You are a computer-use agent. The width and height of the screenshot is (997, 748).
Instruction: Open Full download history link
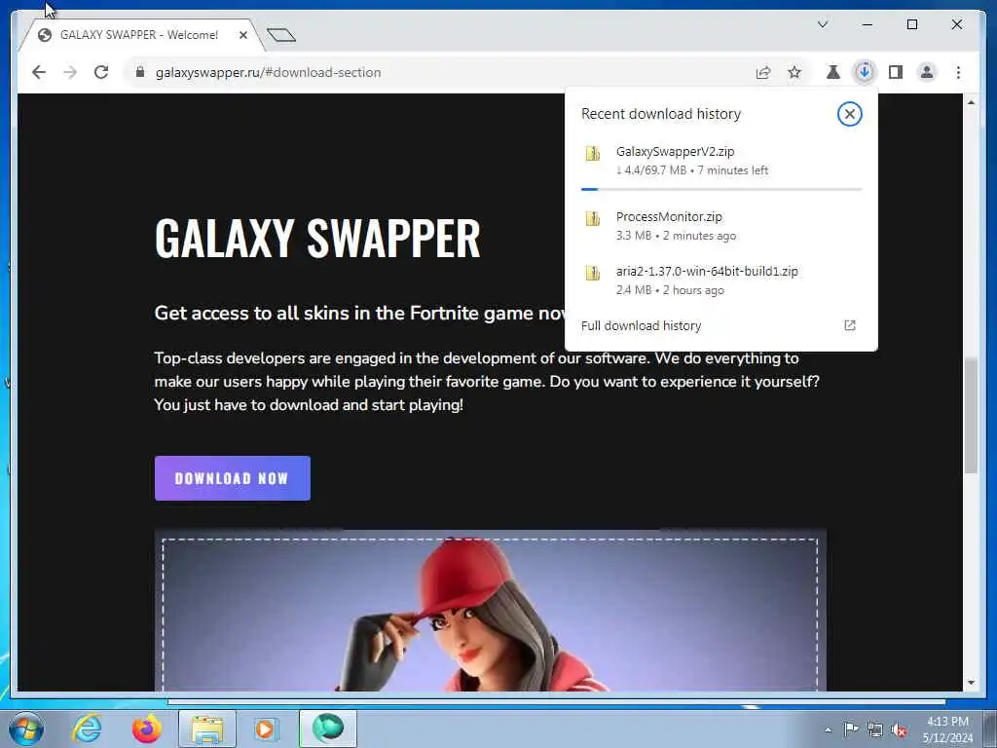point(641,325)
